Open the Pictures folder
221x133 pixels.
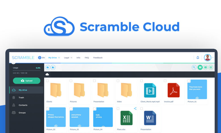[x=79, y=90]
